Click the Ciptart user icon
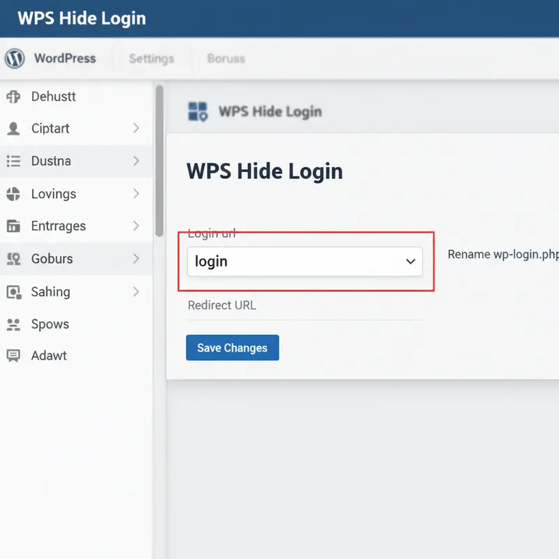This screenshot has height=559, width=559. (x=13, y=129)
